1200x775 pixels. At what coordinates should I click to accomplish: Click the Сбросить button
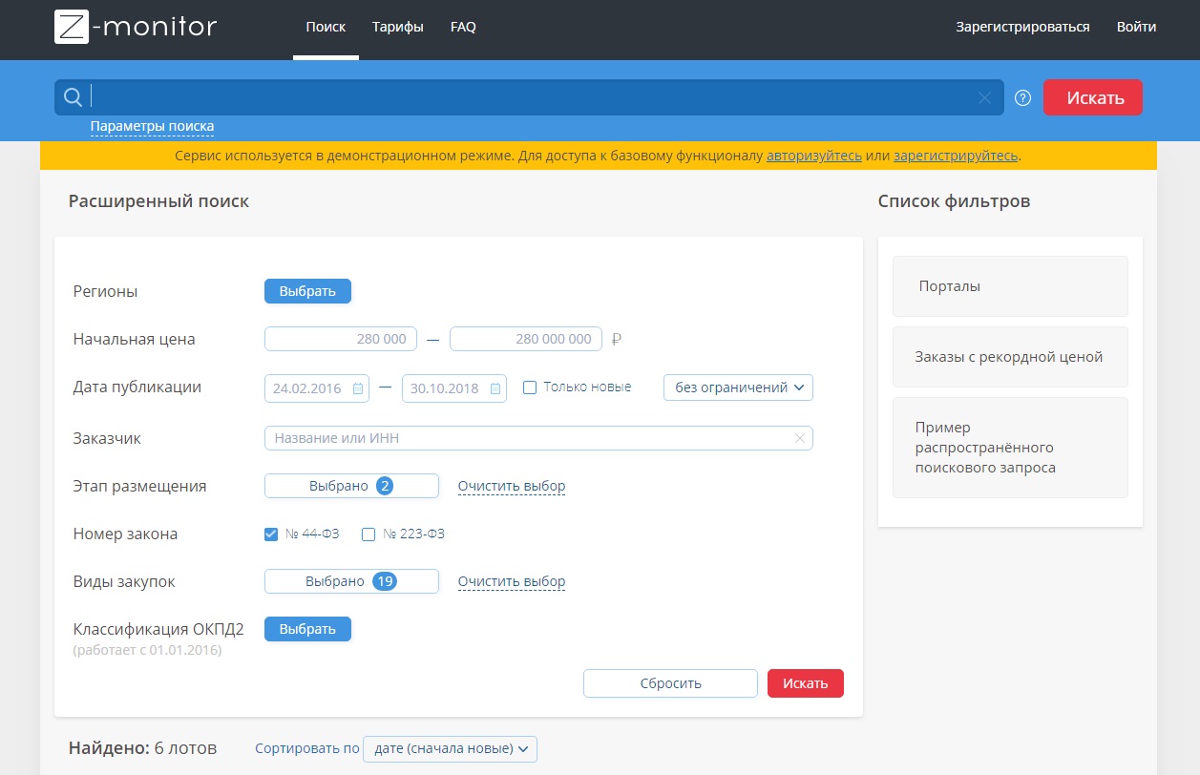tap(670, 683)
